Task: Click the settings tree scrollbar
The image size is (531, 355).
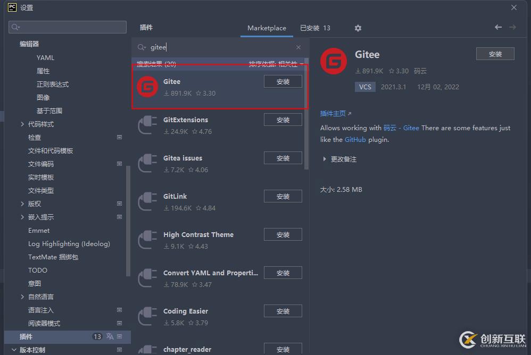Action: click(128, 222)
